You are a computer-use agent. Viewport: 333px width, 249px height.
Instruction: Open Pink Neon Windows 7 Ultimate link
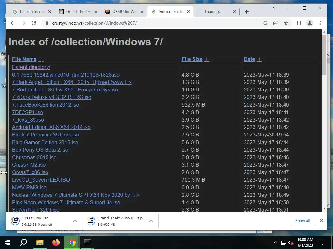(66, 202)
